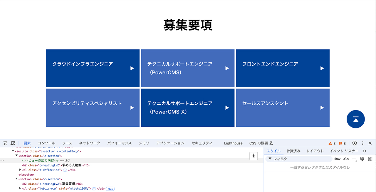Viewport: 376px width, 192px height.
Task: Click the warning count badge showing 8
Action: pos(332,143)
